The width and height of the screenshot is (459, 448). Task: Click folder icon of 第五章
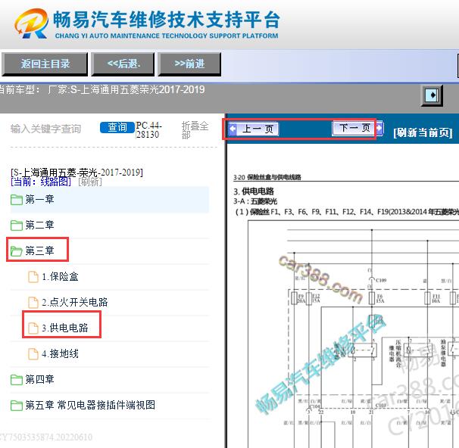[x=17, y=406]
